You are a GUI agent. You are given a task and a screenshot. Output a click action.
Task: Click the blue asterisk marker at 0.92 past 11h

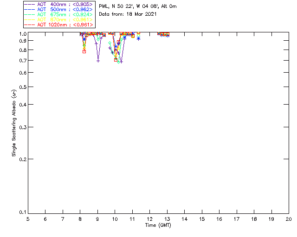click(x=138, y=38)
